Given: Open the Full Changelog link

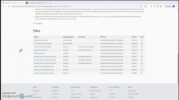Looking at the screenshot, I should coord(38,23).
